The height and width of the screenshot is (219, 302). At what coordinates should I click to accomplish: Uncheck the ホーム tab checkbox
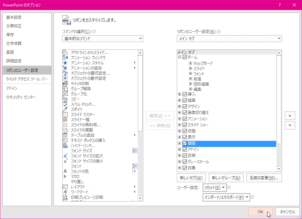[185, 57]
